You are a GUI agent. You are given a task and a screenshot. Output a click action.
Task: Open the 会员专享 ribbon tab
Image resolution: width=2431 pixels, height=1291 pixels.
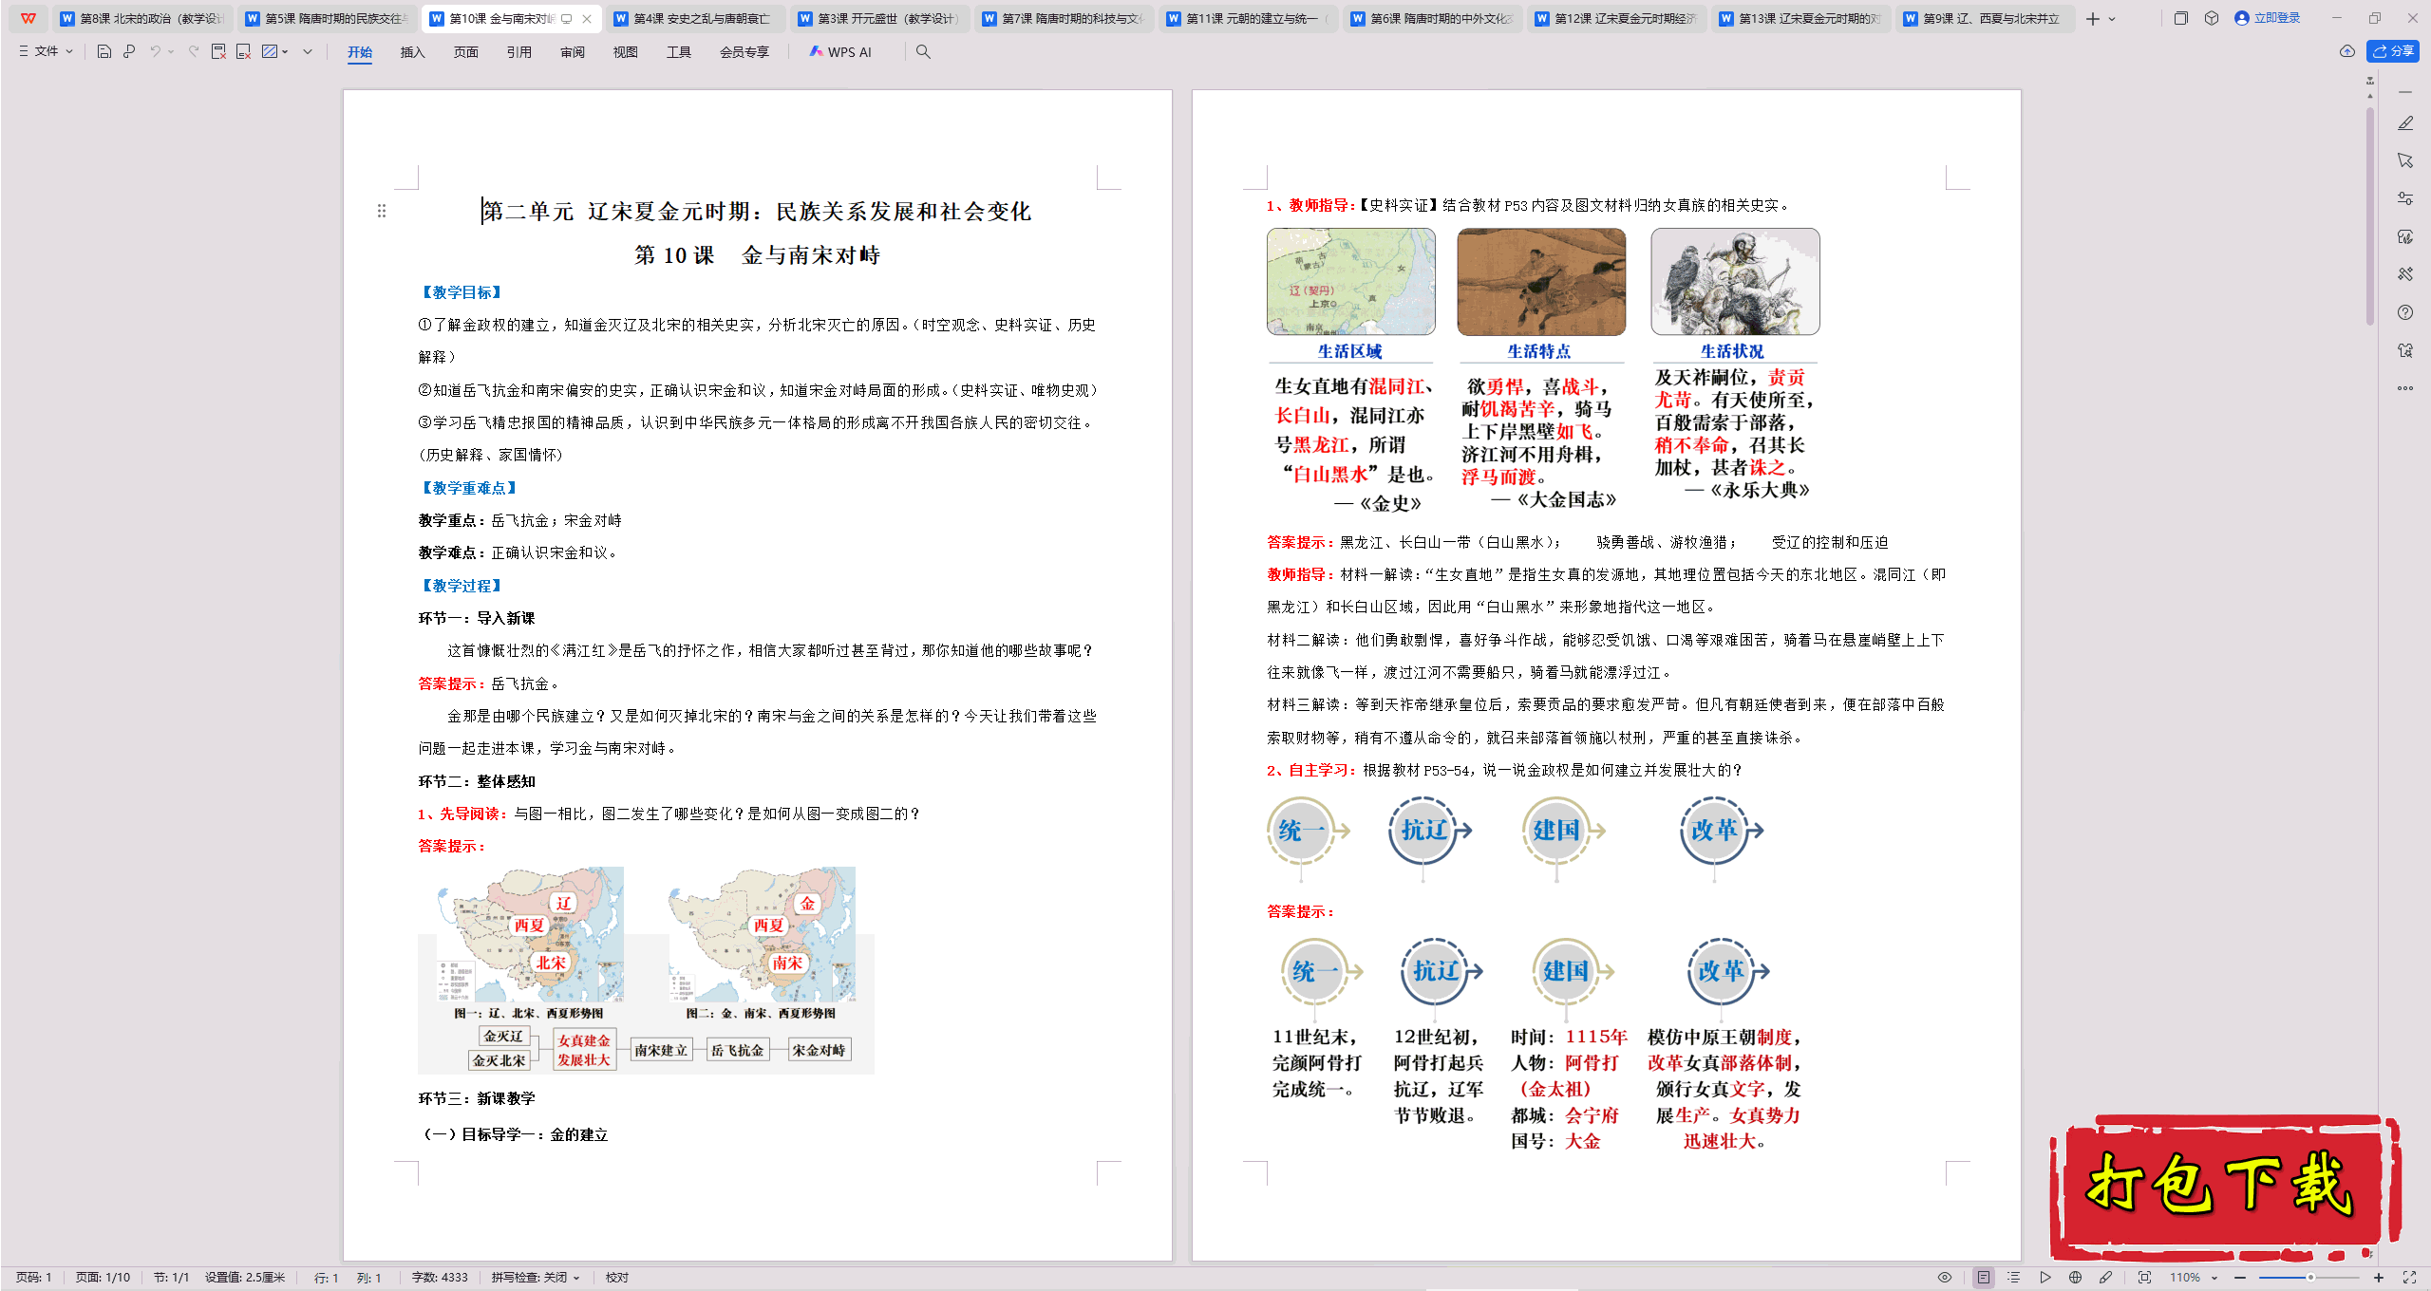(744, 52)
